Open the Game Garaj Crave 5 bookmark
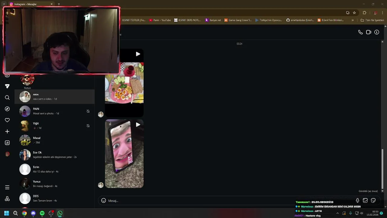The height and width of the screenshot is (218, 387). tap(238, 20)
